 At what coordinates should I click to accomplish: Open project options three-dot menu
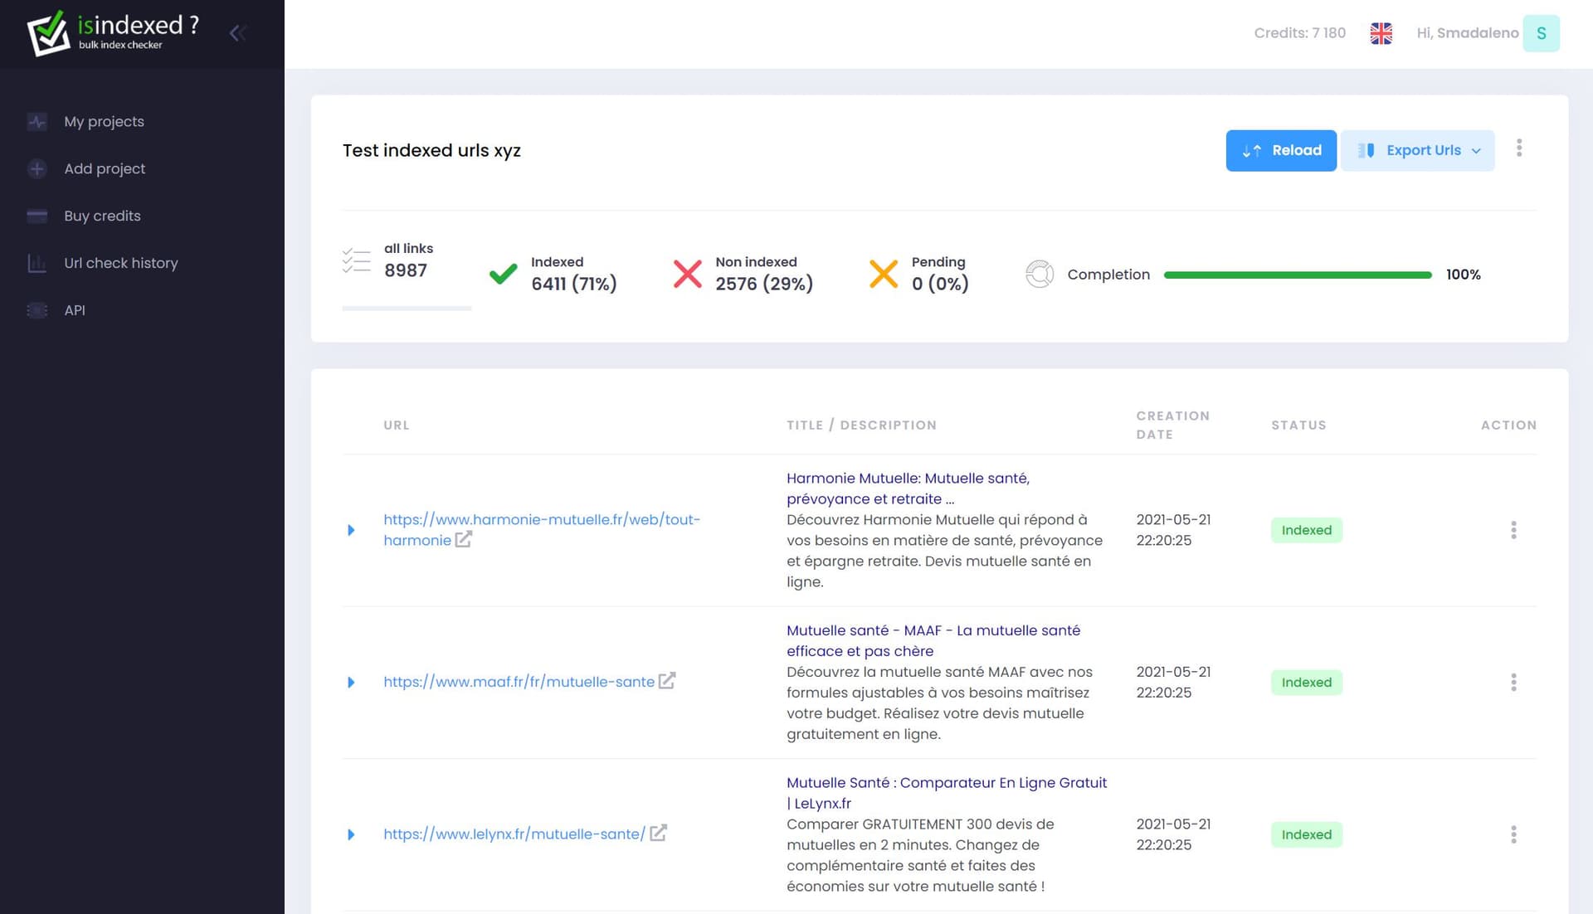[x=1519, y=148]
